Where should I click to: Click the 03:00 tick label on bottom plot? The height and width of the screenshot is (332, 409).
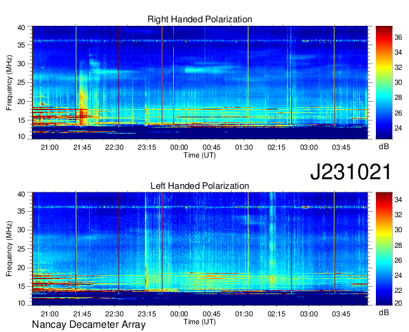[x=309, y=314]
